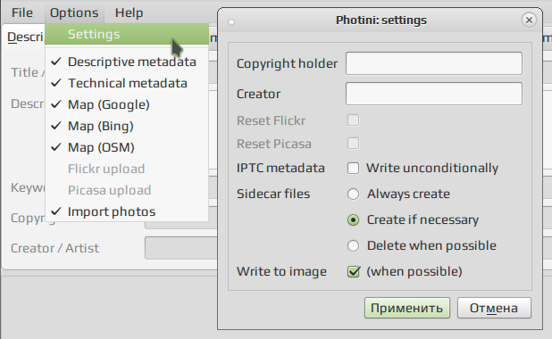Open the Help menu

pos(129,12)
